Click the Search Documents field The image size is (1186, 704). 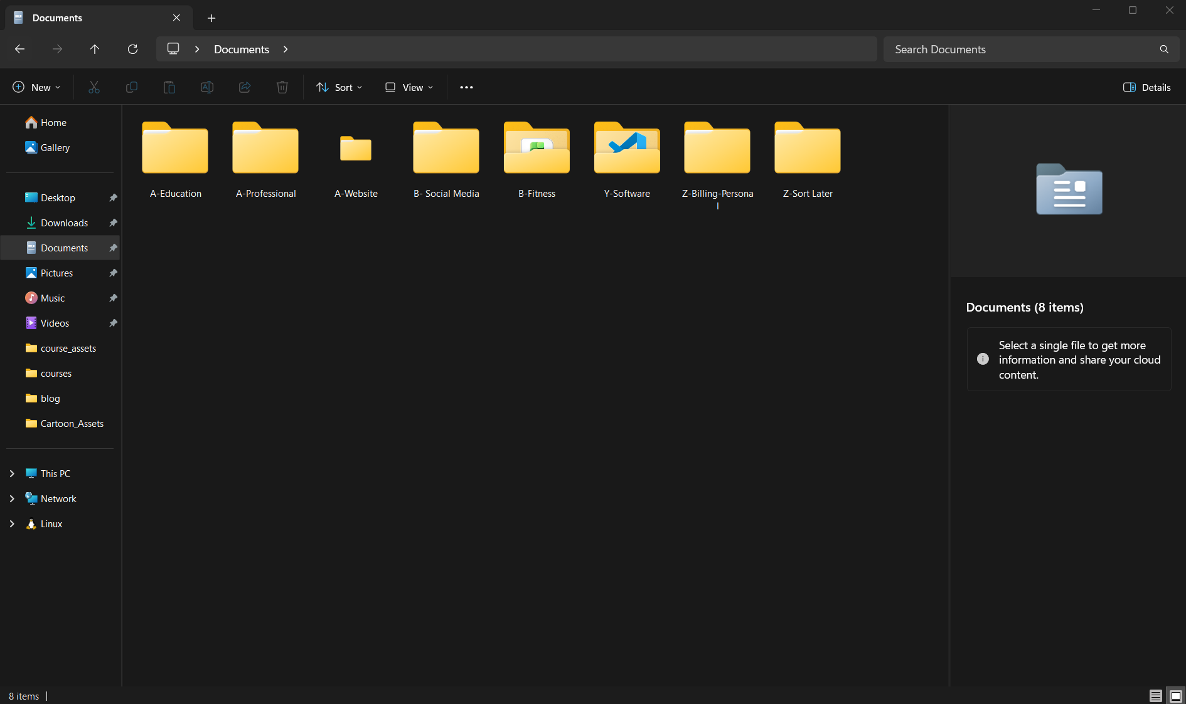click(1031, 49)
